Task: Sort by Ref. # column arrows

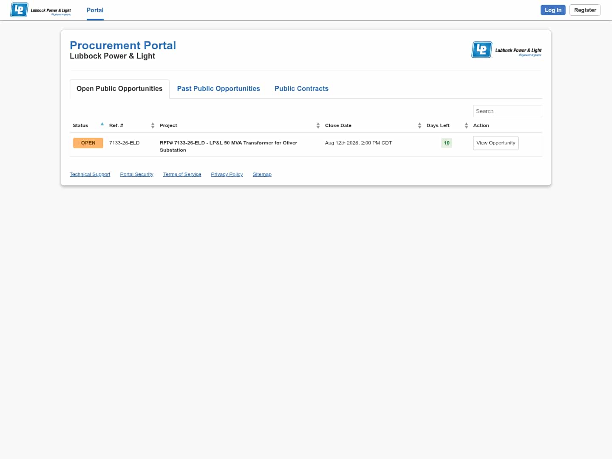Action: pyautogui.click(x=153, y=125)
